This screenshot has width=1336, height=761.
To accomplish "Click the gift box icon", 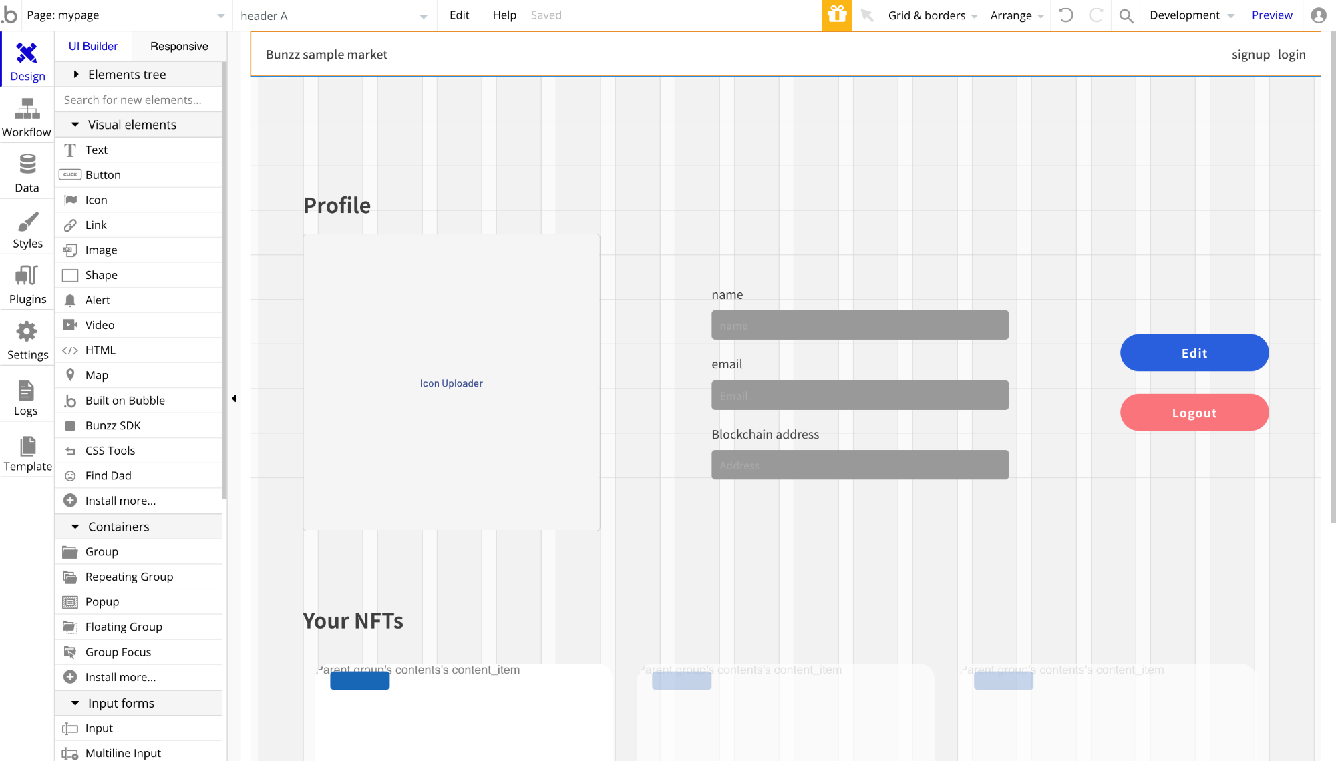I will [837, 15].
